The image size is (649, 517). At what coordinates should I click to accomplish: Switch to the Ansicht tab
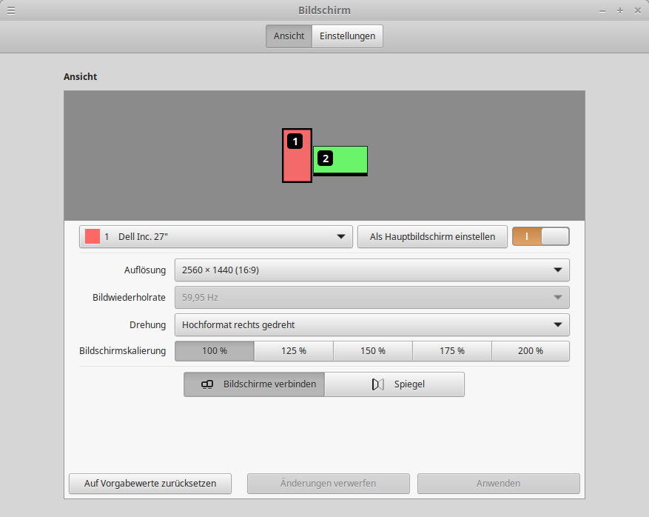289,36
